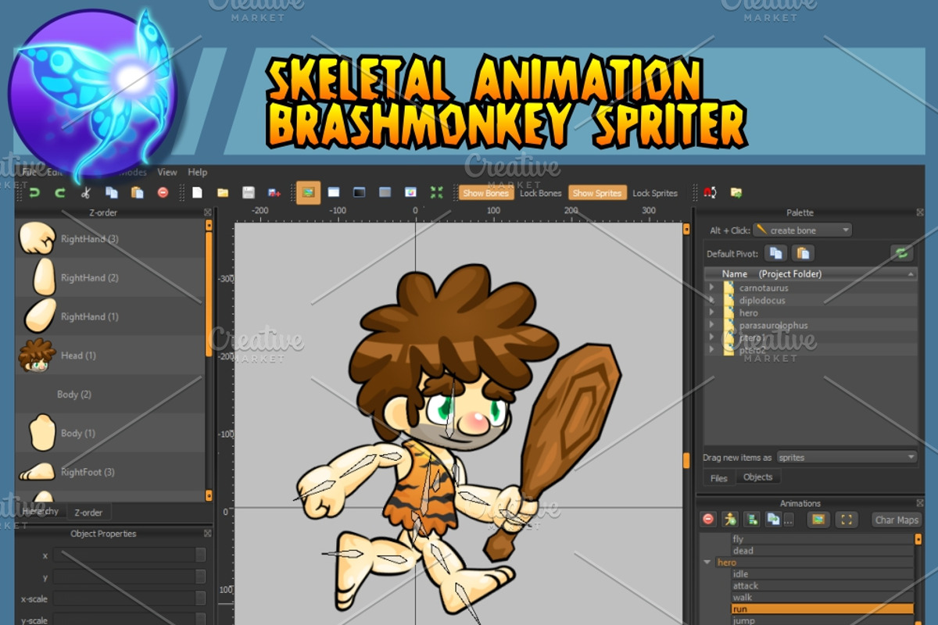Screen dimensions: 938x625
Task: Click the Default Pivot copy icon
Action: pos(776,253)
